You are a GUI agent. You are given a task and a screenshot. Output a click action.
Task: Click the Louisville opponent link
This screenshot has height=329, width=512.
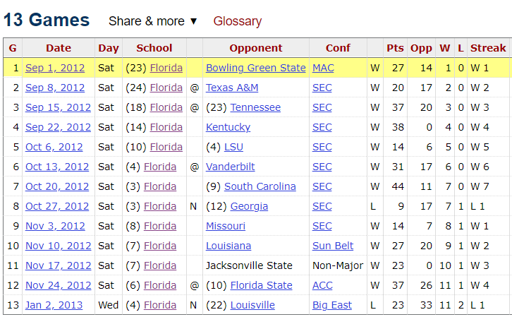[x=252, y=305]
